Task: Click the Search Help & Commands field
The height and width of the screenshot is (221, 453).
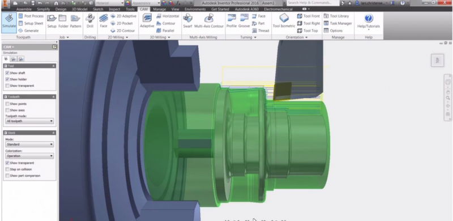Action: click(x=313, y=3)
